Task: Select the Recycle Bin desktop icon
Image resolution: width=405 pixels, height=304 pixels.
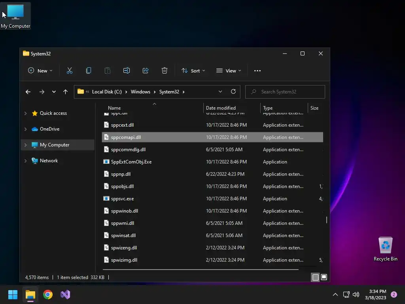Action: [x=385, y=249]
